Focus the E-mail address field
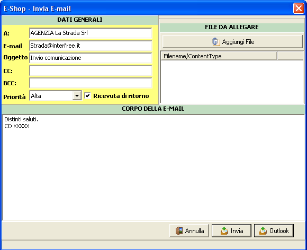Screen dimensions: 307x250 coord(91,46)
